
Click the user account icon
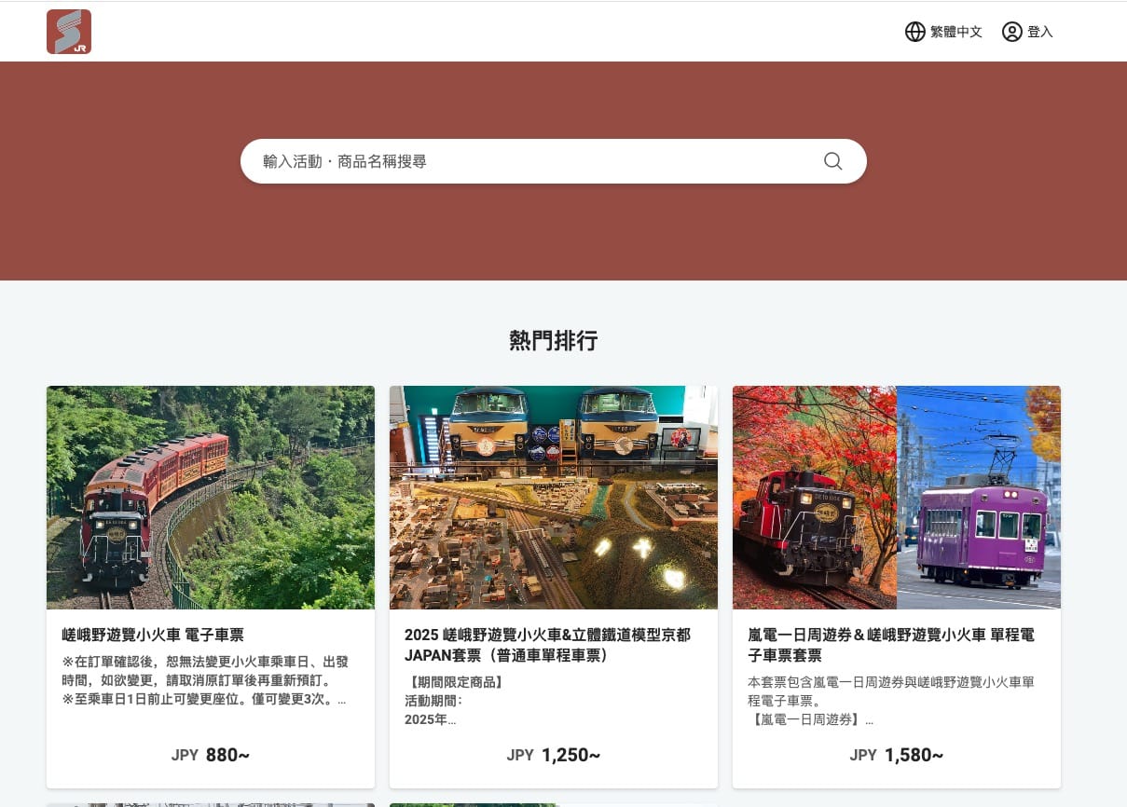1011,32
